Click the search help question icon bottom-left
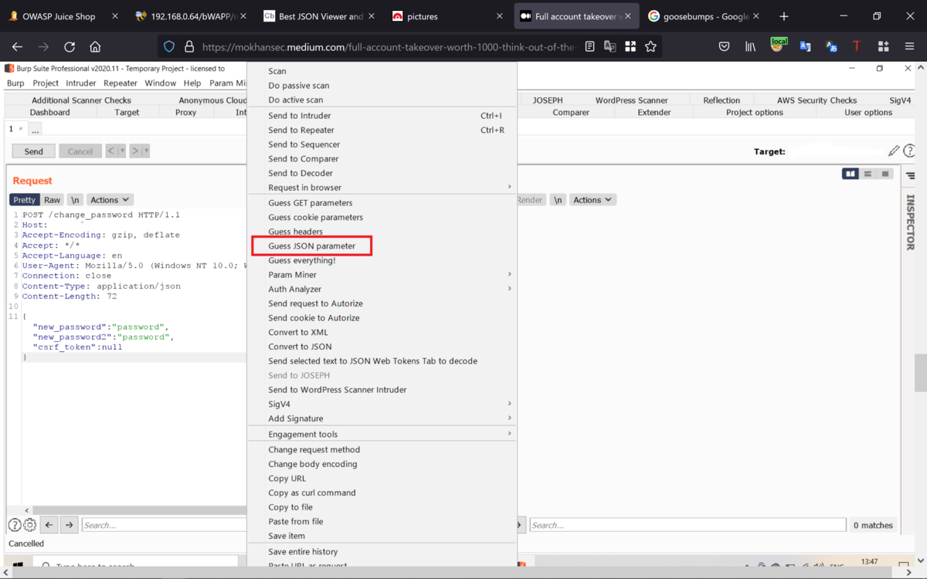 (x=14, y=525)
